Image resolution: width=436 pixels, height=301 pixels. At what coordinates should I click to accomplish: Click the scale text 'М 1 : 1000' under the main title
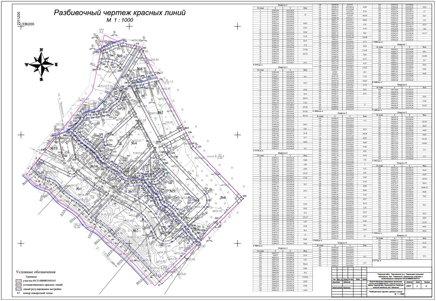click(120, 20)
